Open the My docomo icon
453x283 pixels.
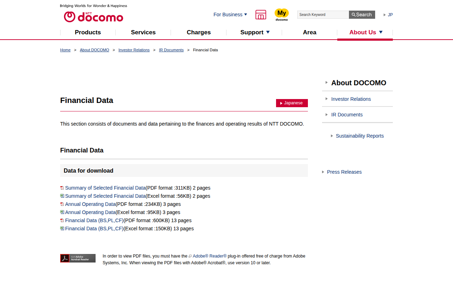(x=282, y=15)
